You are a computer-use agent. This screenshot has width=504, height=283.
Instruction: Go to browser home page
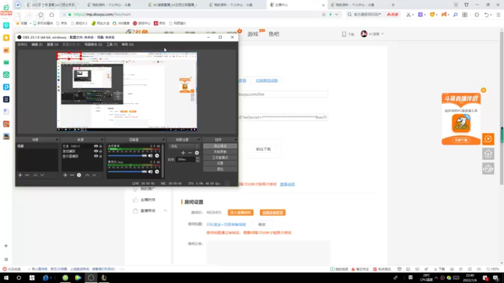tap(52, 14)
